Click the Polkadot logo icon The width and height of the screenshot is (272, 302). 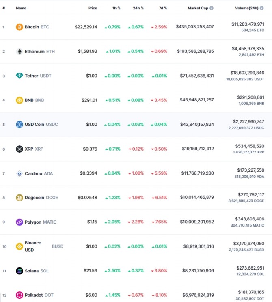coord(19,295)
